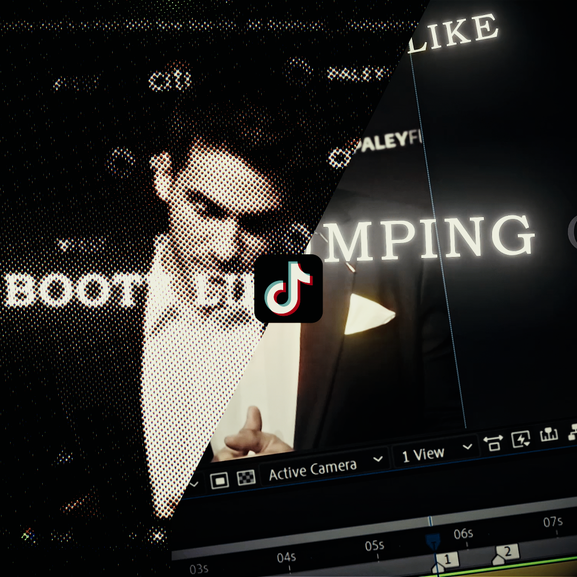Toggle the transparency grid checkerboard

point(246,477)
